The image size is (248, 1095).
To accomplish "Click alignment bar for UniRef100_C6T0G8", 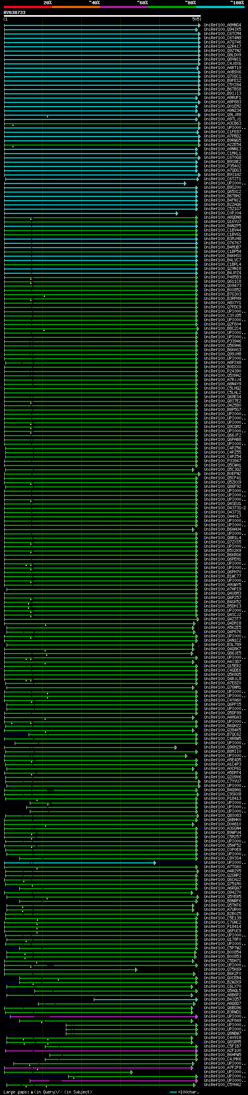I will click(102, 158).
